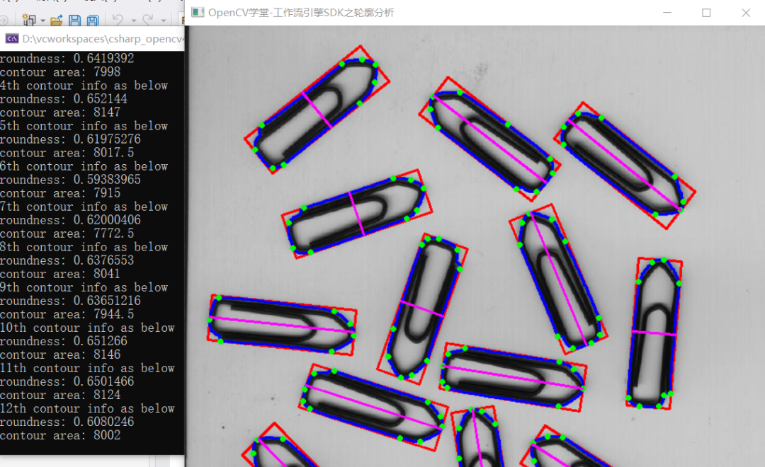The height and width of the screenshot is (467, 765).
Task: Click console line 'contour area: 8017.5'
Action: point(67,153)
